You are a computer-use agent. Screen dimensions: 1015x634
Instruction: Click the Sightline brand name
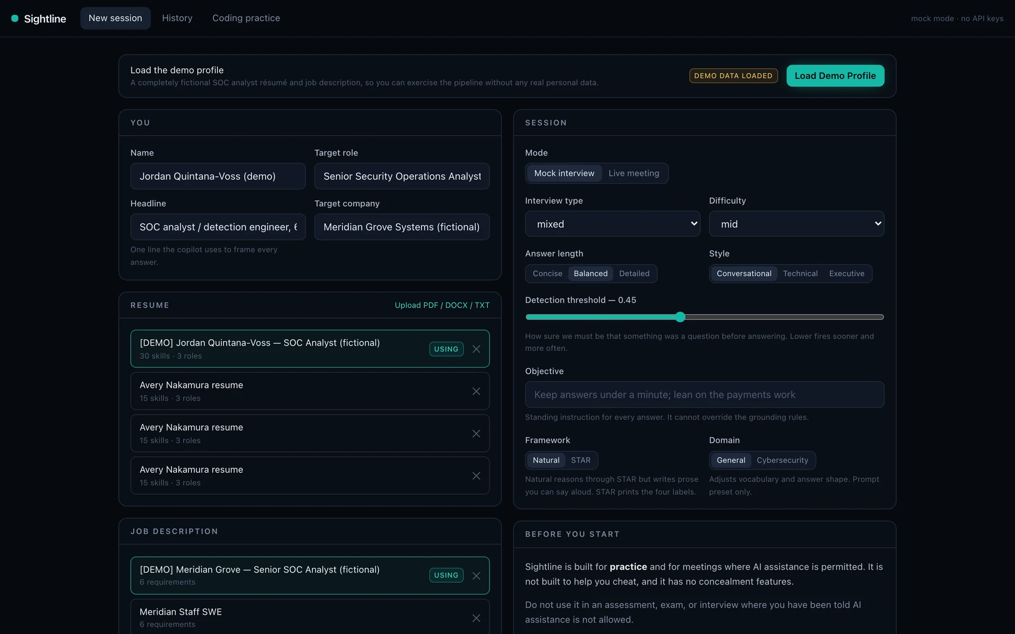pyautogui.click(x=45, y=19)
